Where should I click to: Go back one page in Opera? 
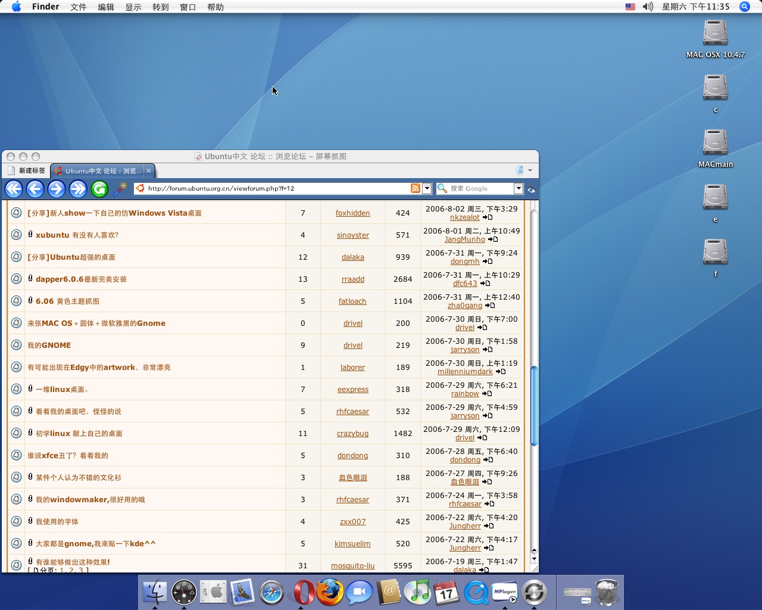(35, 189)
